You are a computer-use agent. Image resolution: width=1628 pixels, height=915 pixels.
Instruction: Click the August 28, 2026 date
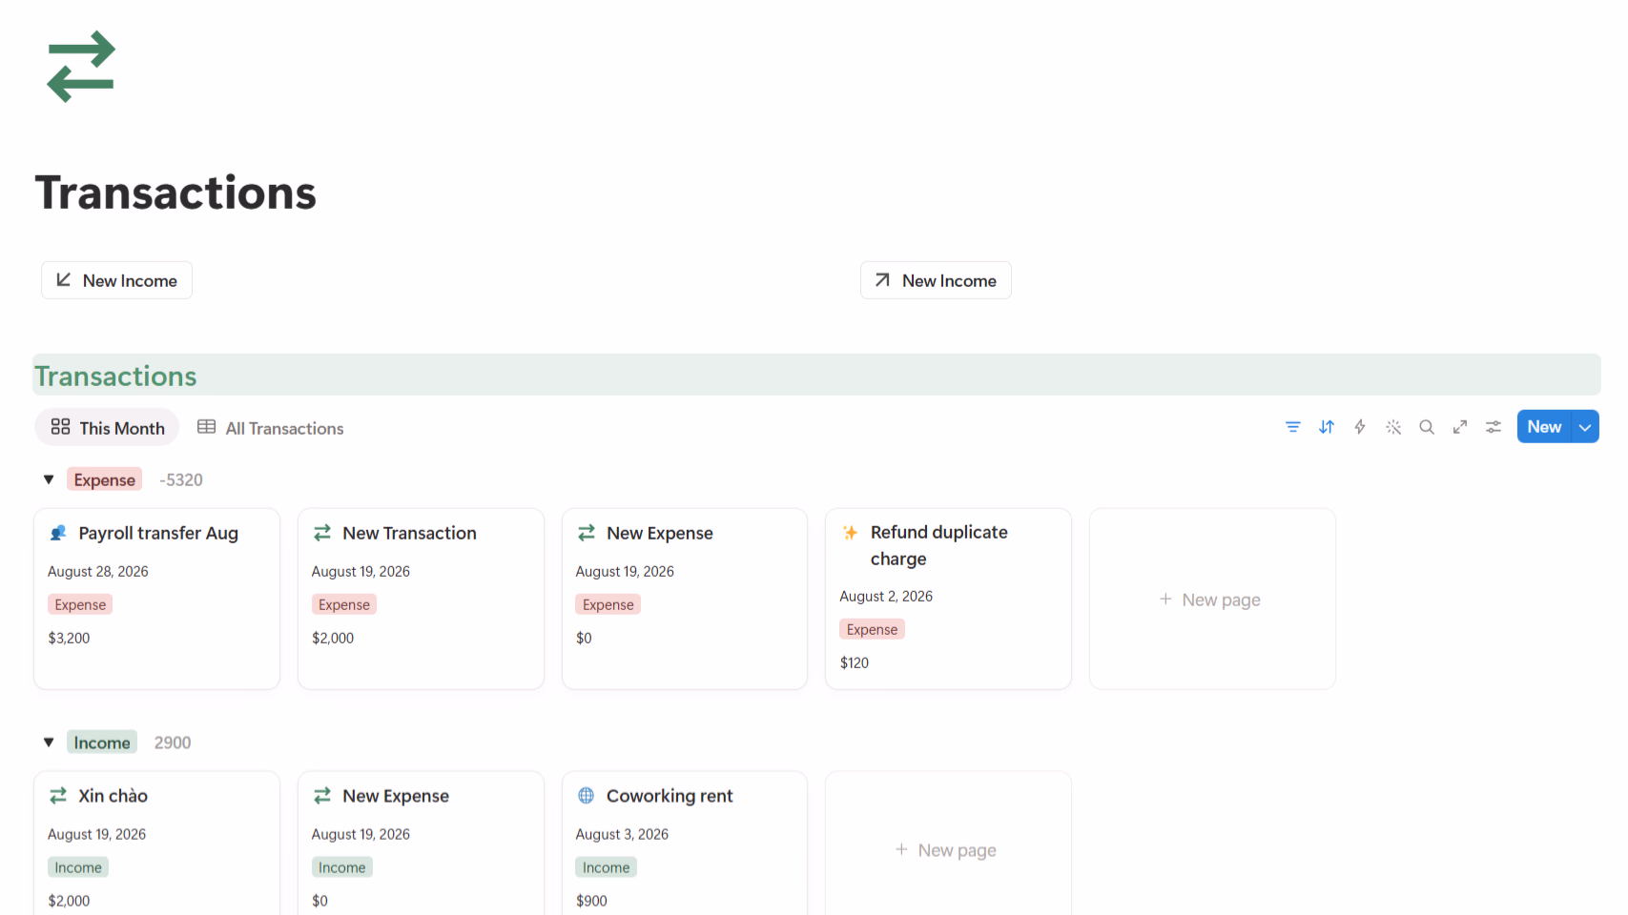(x=98, y=571)
